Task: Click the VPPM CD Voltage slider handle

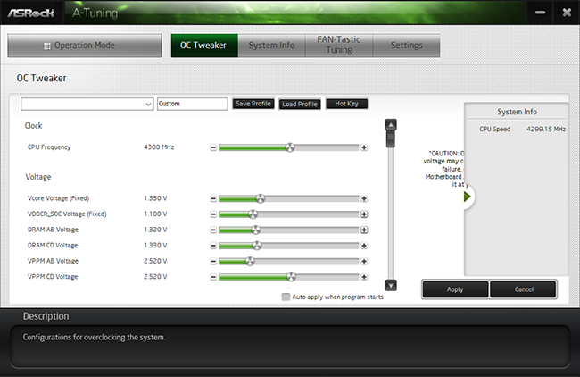Action: (291, 277)
